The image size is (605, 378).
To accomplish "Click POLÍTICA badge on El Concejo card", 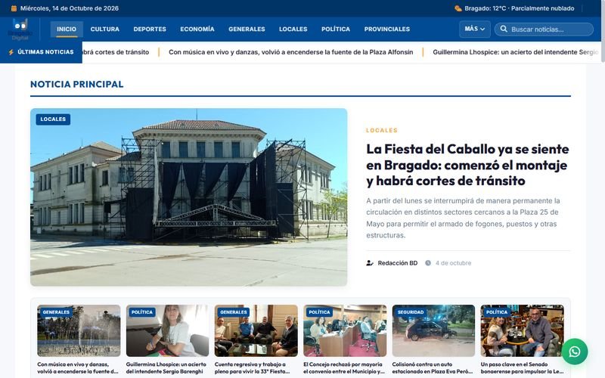I will tap(319, 312).
